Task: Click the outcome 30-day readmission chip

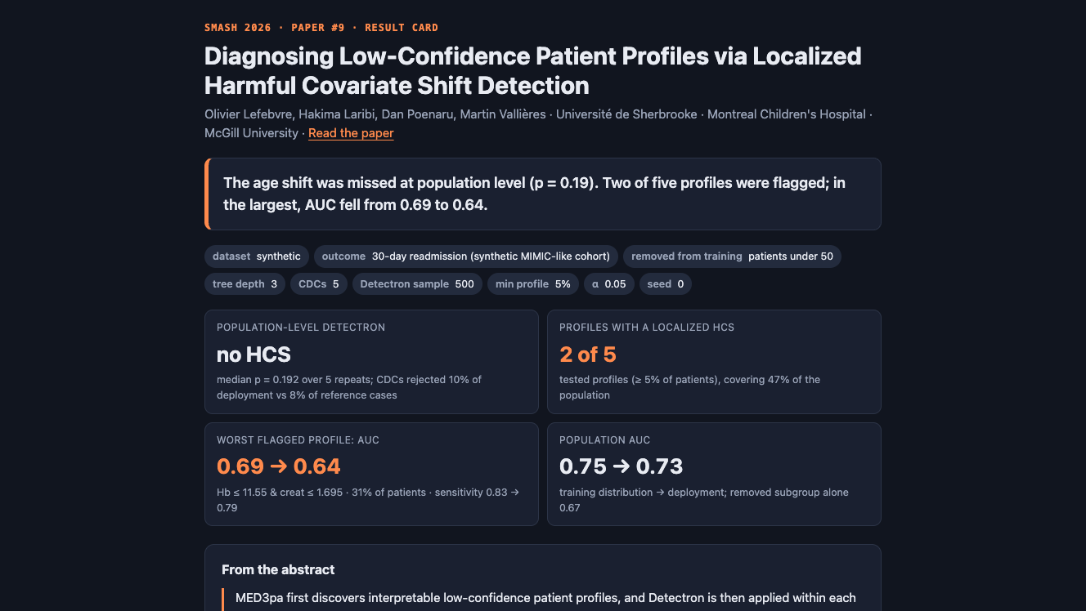Action: [x=466, y=256]
